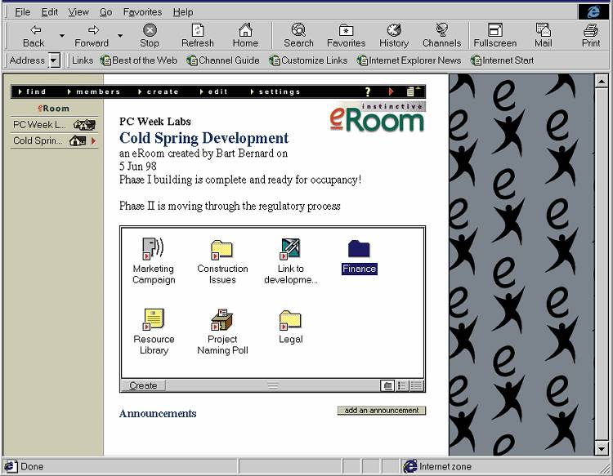The width and height of the screenshot is (613, 476).
Task: Switch to Fullscreen mode
Action: tap(495, 36)
